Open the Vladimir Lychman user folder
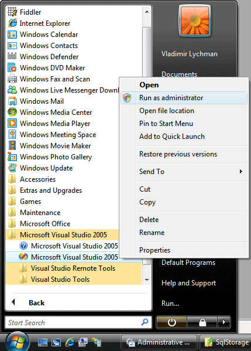Screen dimensions: 251x351 (190, 54)
